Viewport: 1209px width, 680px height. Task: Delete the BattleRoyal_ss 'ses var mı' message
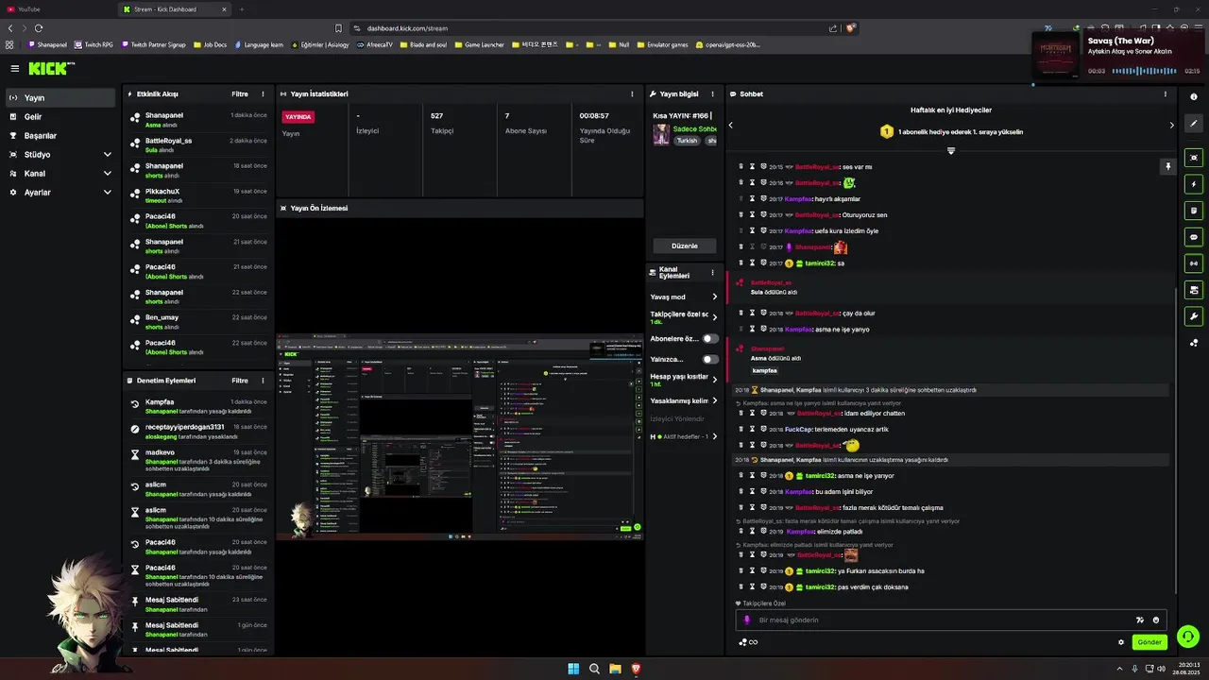click(x=741, y=166)
